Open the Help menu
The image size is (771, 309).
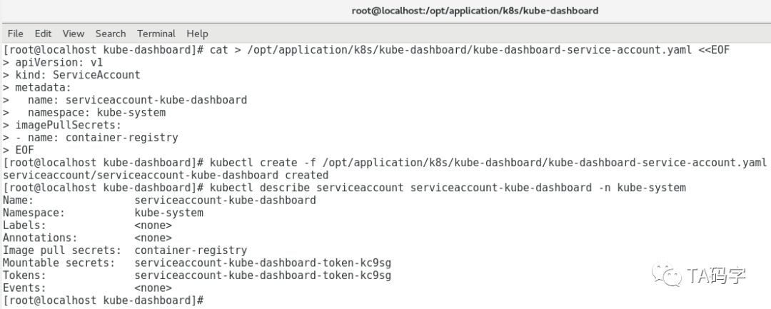pyautogui.click(x=197, y=34)
